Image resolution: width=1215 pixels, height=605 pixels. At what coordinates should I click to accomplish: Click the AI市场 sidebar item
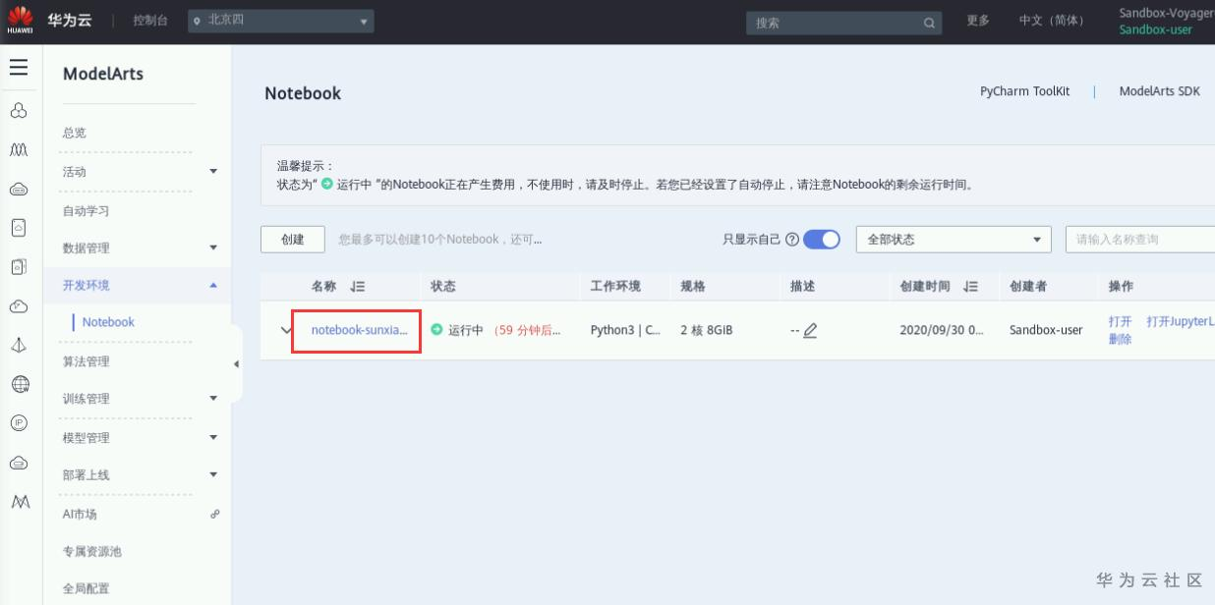click(x=80, y=514)
